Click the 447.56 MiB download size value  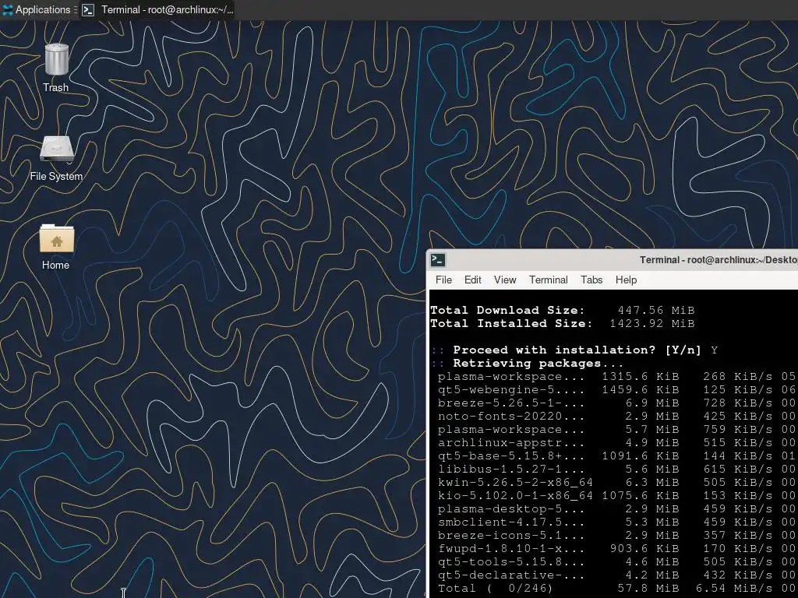pyautogui.click(x=656, y=310)
